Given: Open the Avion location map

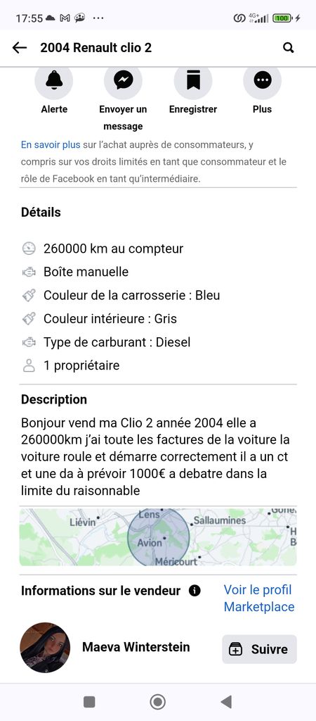Looking at the screenshot, I should click(158, 537).
